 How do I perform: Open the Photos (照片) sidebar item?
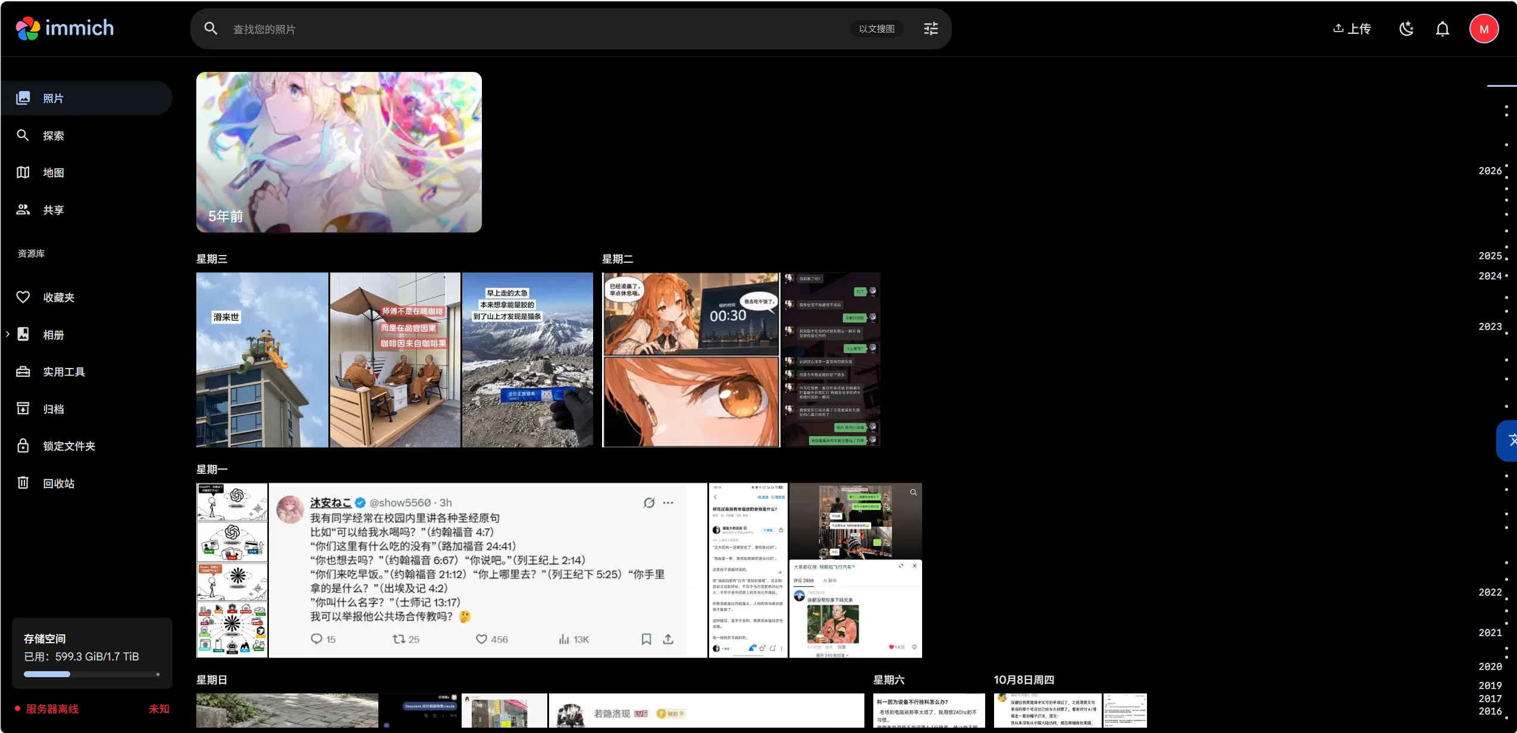86,98
